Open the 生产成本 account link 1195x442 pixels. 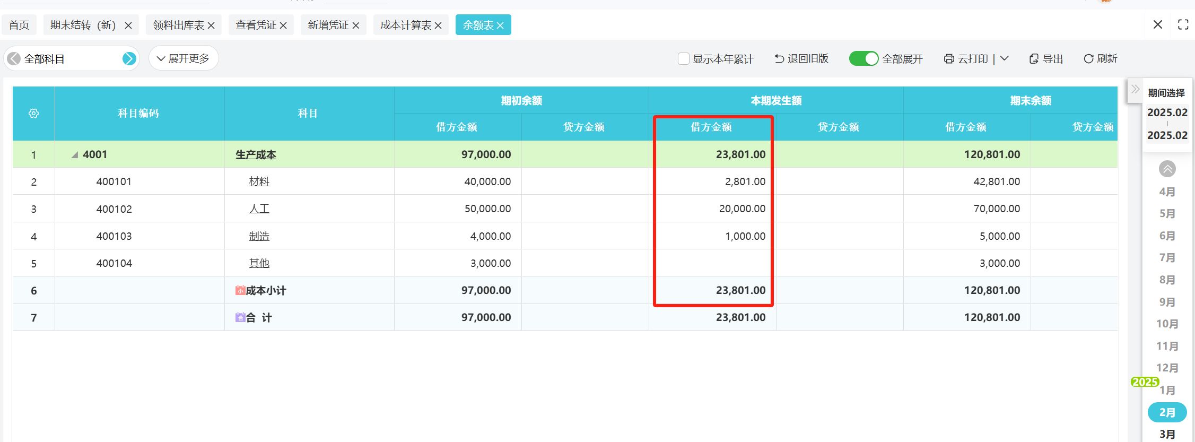click(256, 155)
